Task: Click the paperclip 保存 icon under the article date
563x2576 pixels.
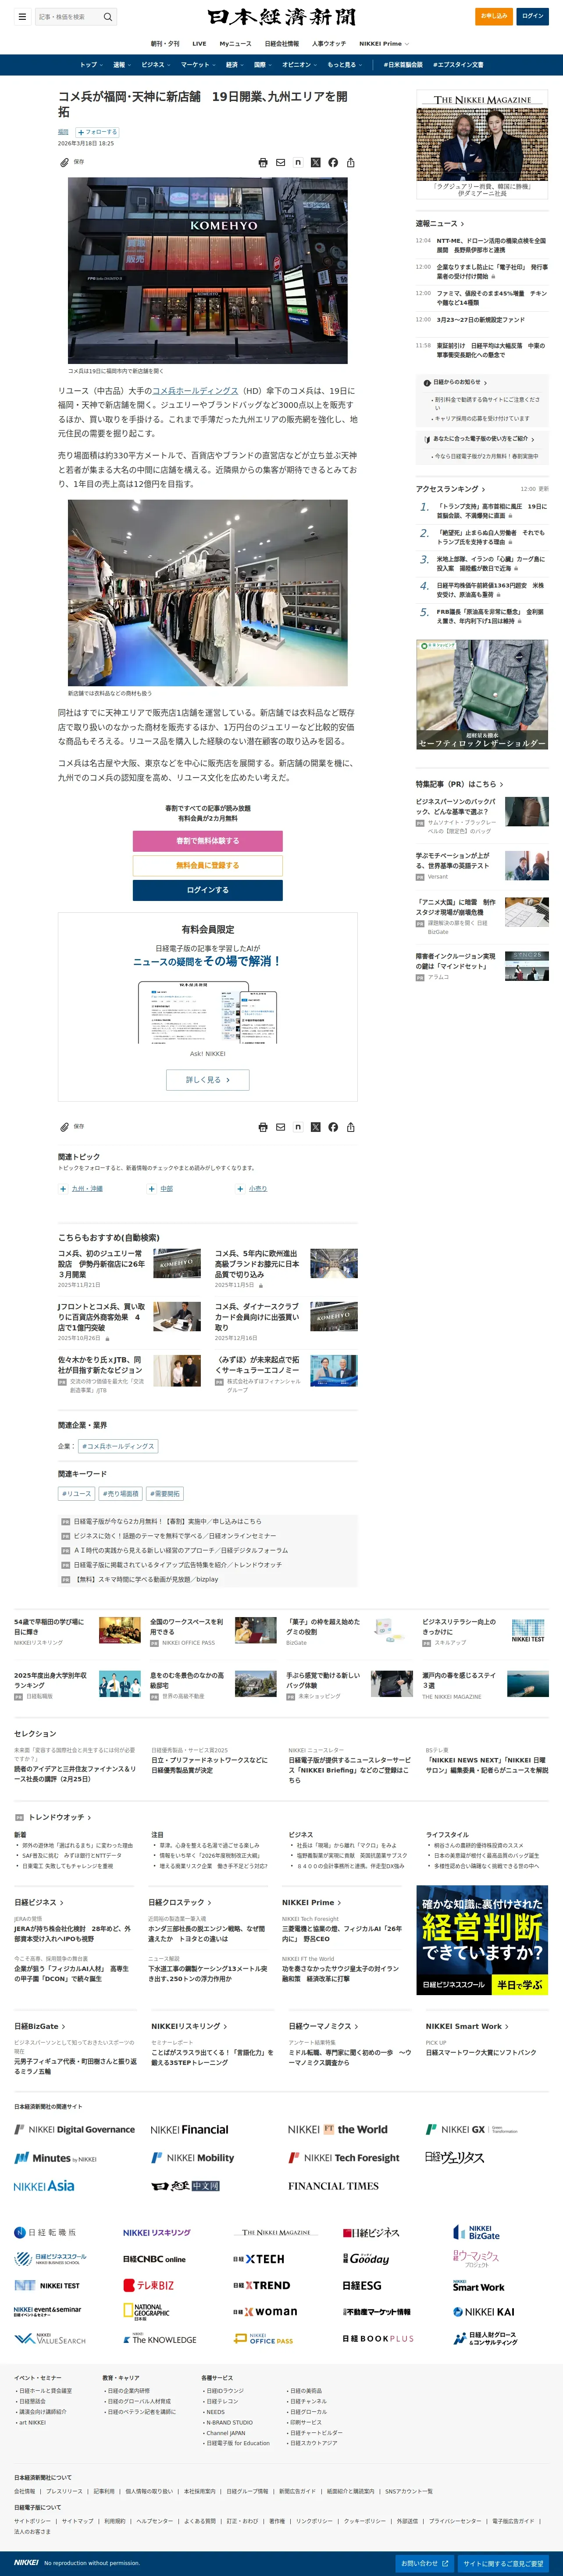Action: pyautogui.click(x=64, y=162)
